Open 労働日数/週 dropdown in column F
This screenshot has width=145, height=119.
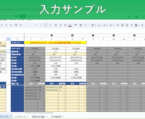43,54
